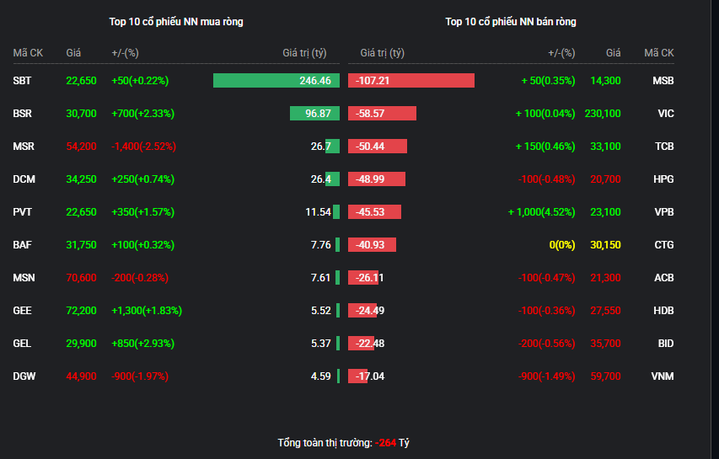Click the green 96.87 bar for BSR
This screenshot has width=719, height=459.
tap(314, 113)
